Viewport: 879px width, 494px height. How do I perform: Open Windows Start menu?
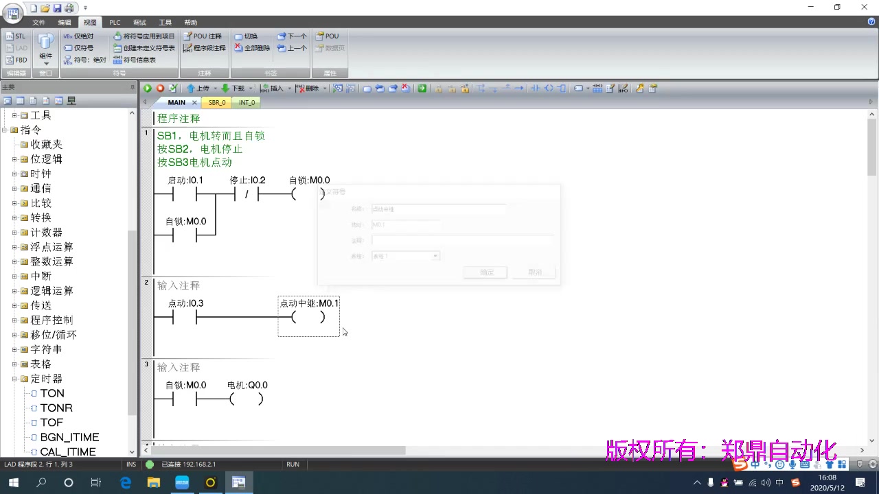pos(14,482)
